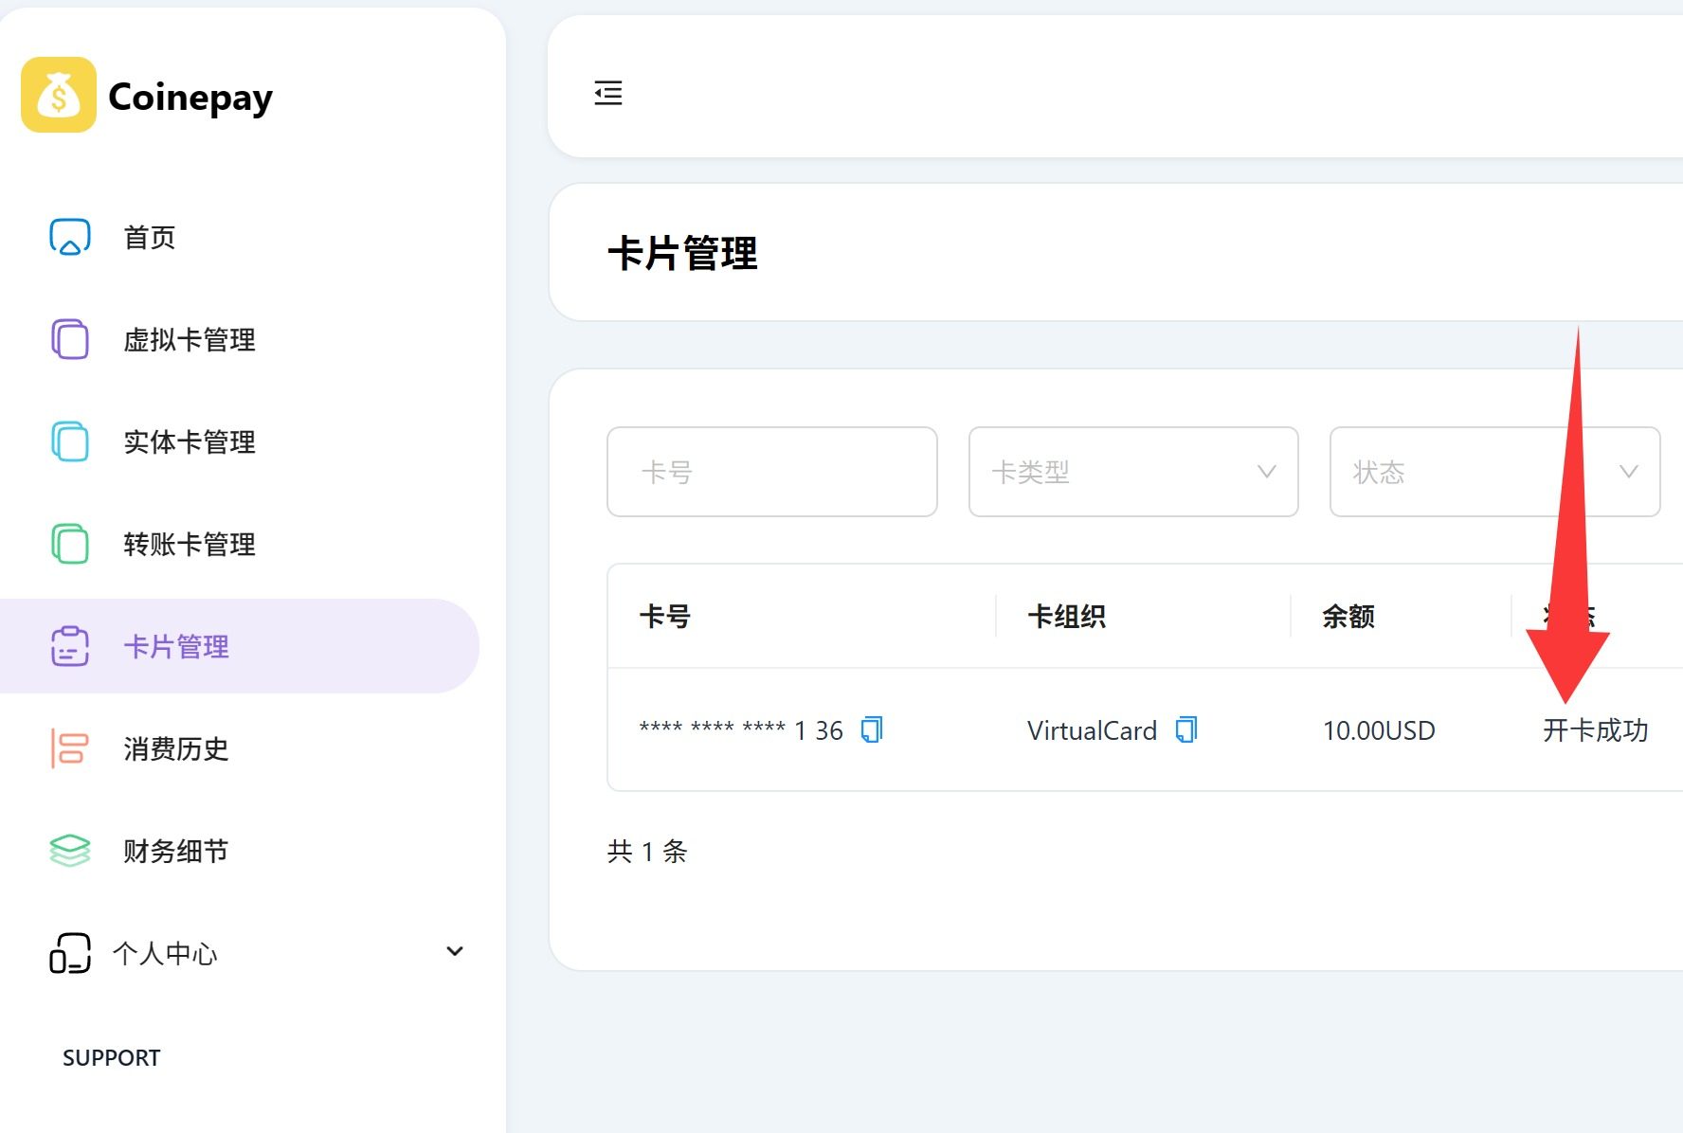The width and height of the screenshot is (1683, 1133).
Task: Click the purple icon beside 虚拟卡管理
Action: (x=70, y=339)
